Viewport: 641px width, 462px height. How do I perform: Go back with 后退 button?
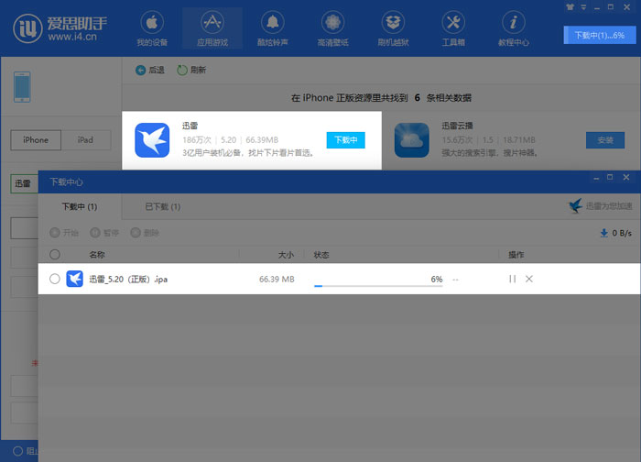[x=150, y=70]
